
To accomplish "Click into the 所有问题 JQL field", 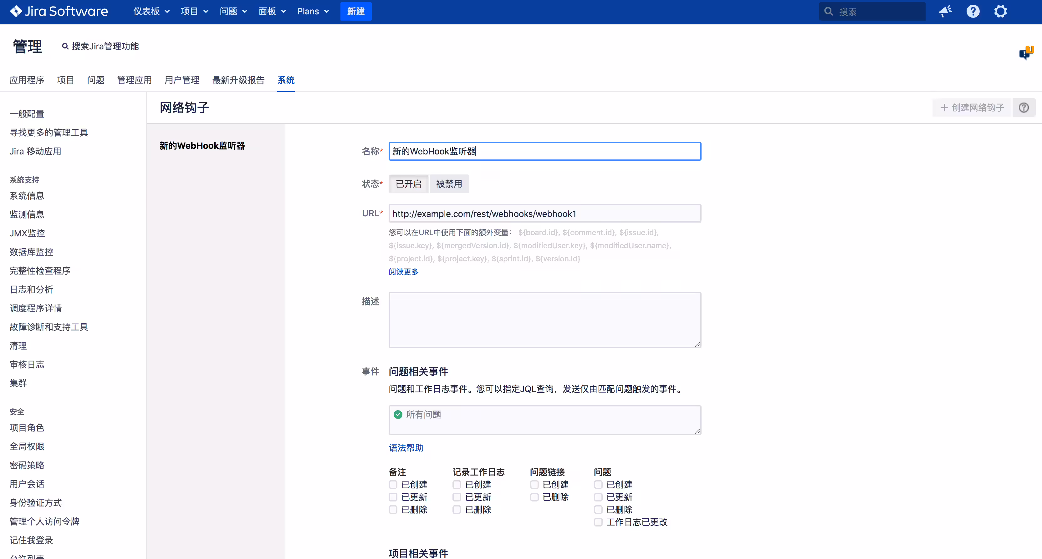I will click(544, 420).
